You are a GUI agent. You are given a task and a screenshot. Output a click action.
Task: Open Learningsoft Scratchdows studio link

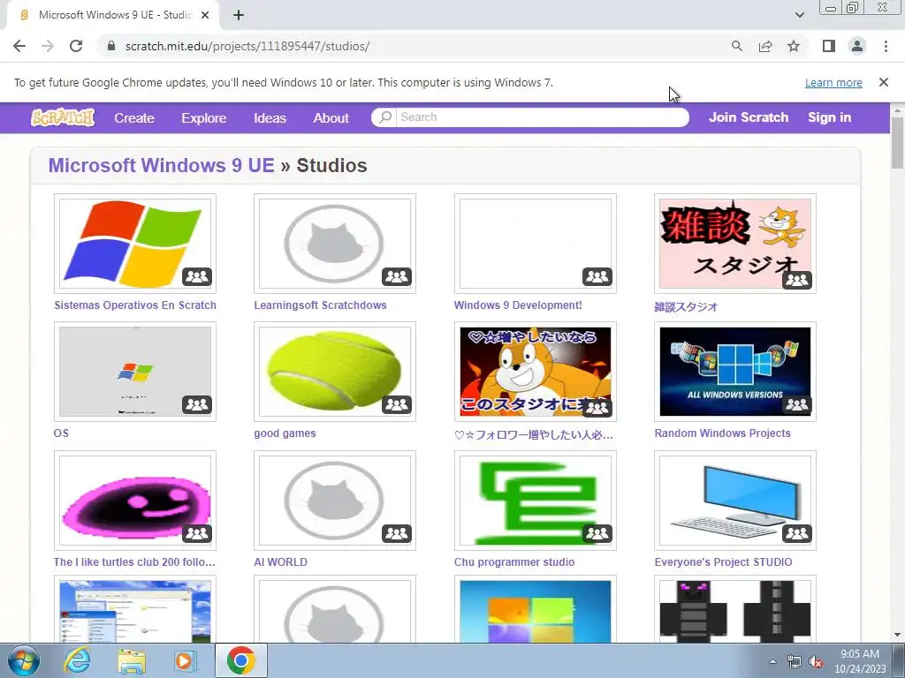[320, 305]
